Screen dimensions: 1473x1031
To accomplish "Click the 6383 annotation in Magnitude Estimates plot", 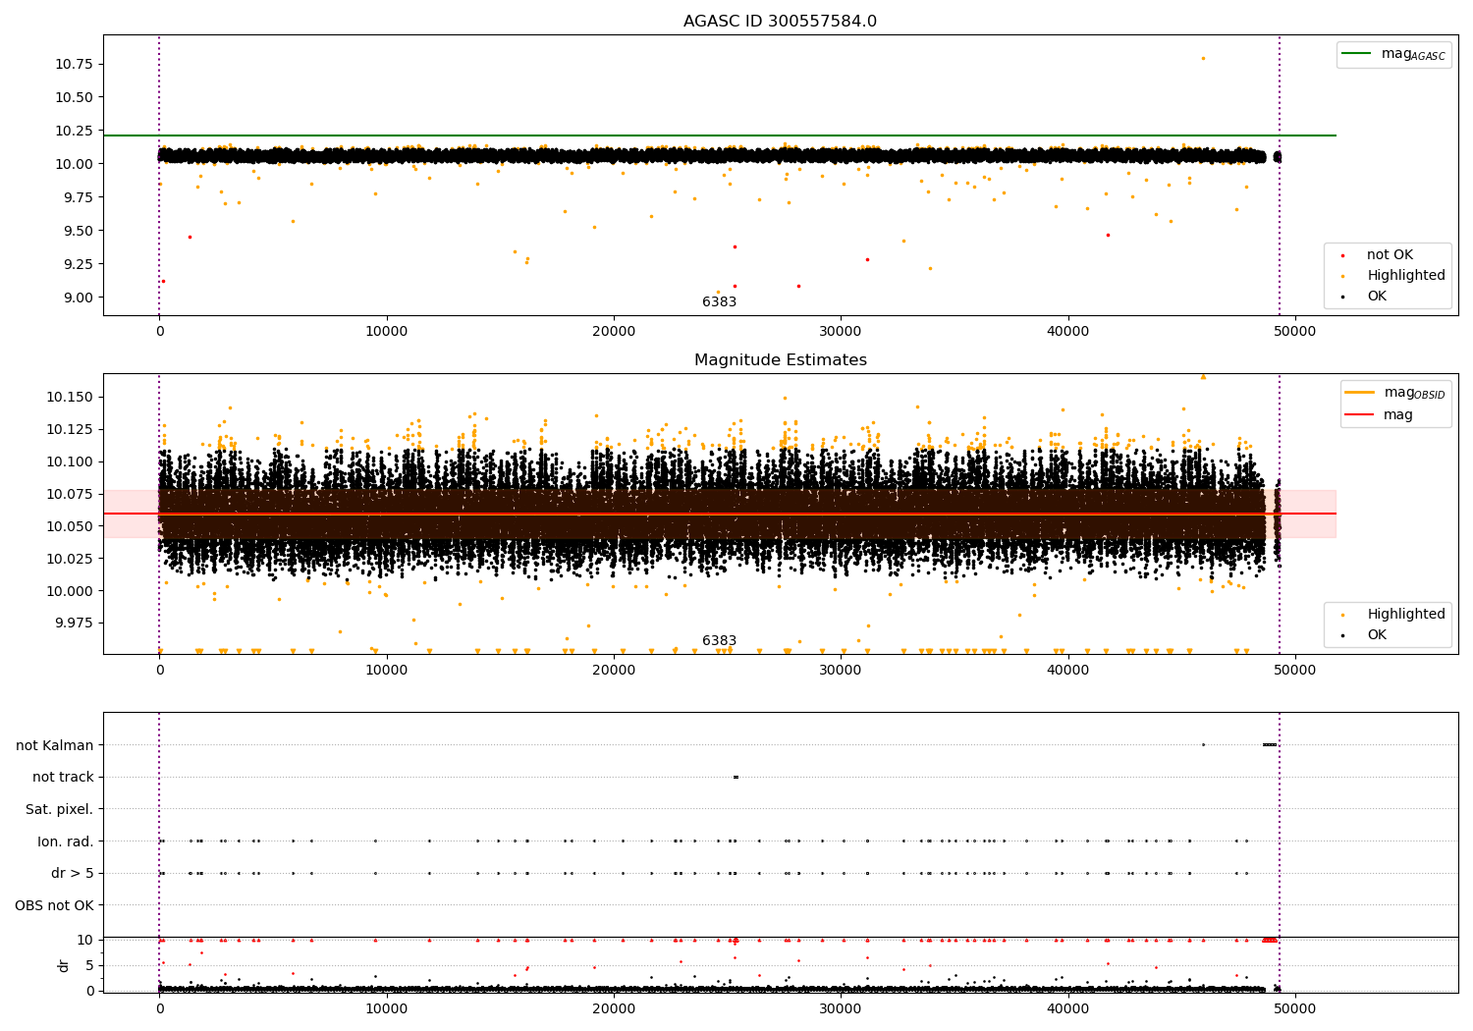I will coord(719,641).
